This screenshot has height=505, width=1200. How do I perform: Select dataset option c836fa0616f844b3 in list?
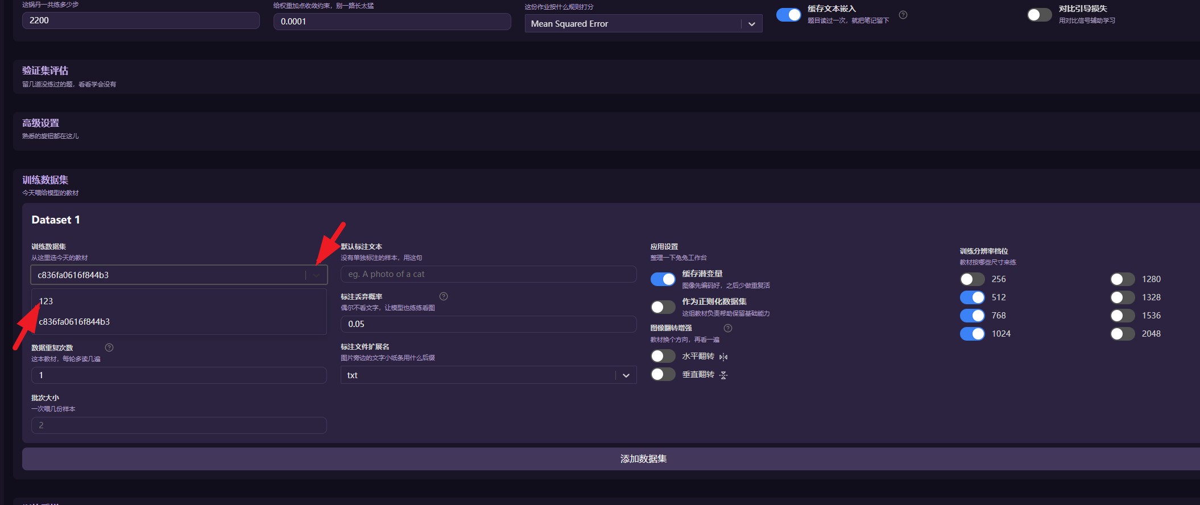tap(179, 322)
